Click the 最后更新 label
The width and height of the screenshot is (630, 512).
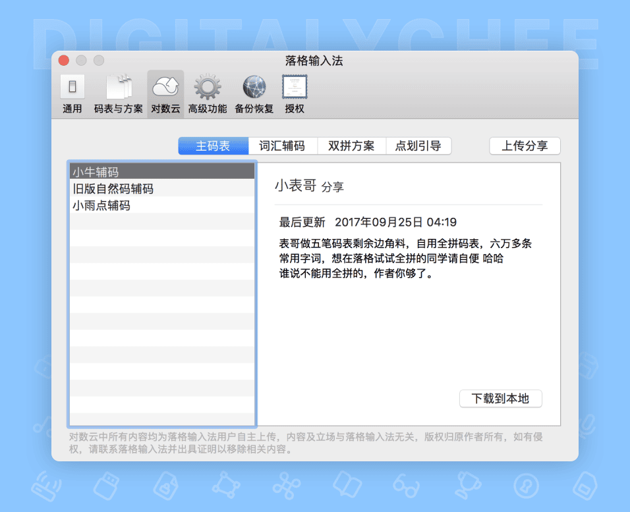[x=302, y=222]
